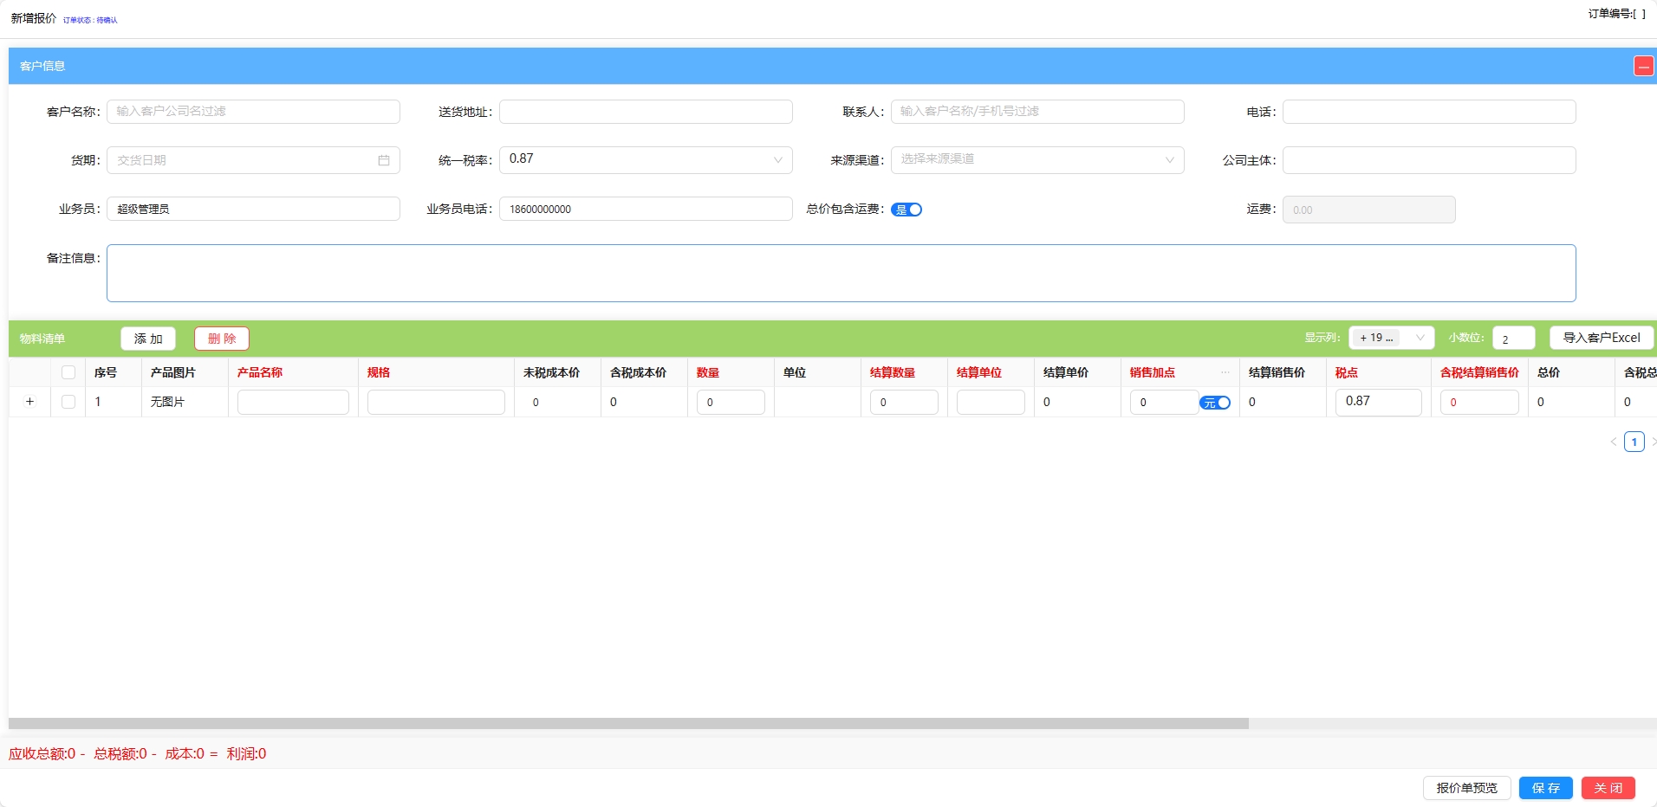Image resolution: width=1657 pixels, height=807 pixels.
Task: Toggle 总价包含运费 switch
Action: 906,210
